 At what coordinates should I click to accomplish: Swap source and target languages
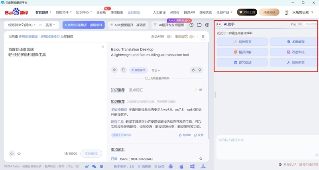click(x=41, y=25)
